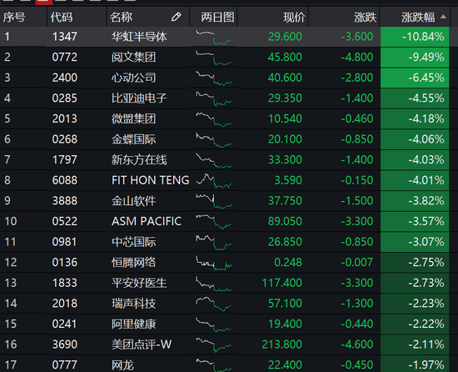The image size is (458, 372).
Task: Click stock code 1797
Action: 65,160
